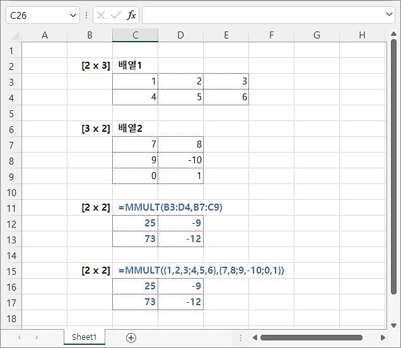Select column E header
This screenshot has width=401, height=348.
(226, 35)
